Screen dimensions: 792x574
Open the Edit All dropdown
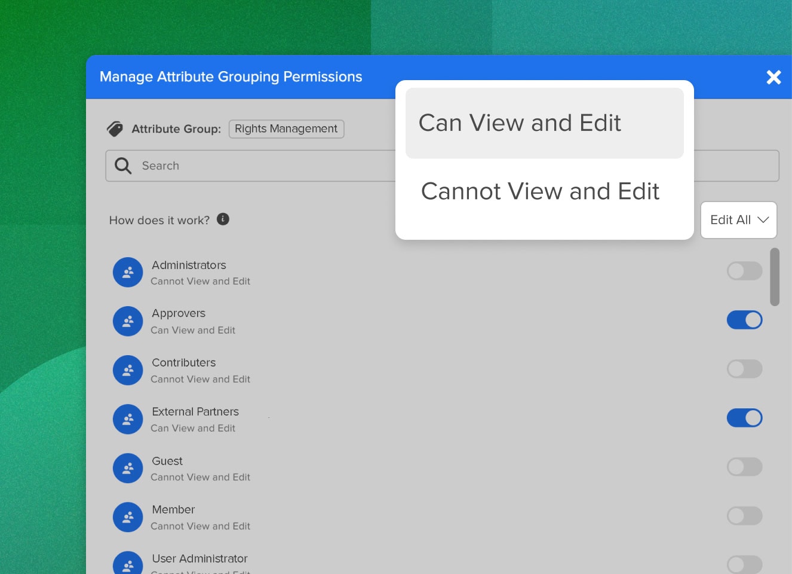pos(738,219)
